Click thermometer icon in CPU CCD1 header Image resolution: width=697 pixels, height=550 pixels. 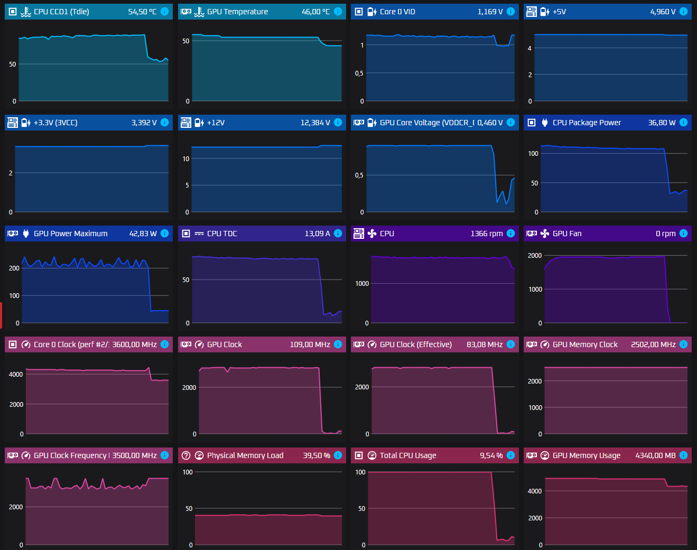pyautogui.click(x=26, y=12)
